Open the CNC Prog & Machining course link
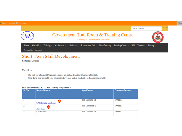The image size is (182, 136). coord(46,103)
